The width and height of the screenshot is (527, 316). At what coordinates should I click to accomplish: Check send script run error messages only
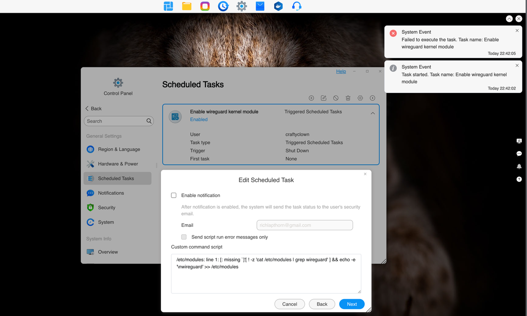click(x=184, y=237)
